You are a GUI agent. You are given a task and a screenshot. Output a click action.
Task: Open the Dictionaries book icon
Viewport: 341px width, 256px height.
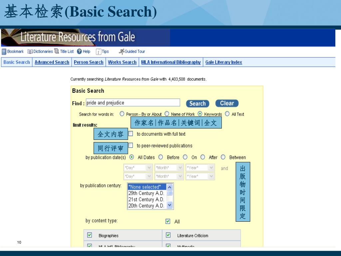tap(30, 52)
